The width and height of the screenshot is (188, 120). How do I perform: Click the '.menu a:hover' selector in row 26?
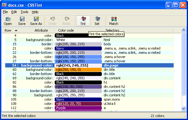click(x=115, y=57)
